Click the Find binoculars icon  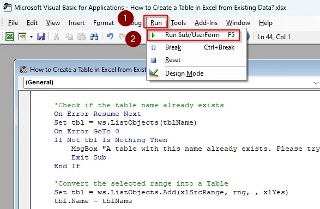click(94, 36)
